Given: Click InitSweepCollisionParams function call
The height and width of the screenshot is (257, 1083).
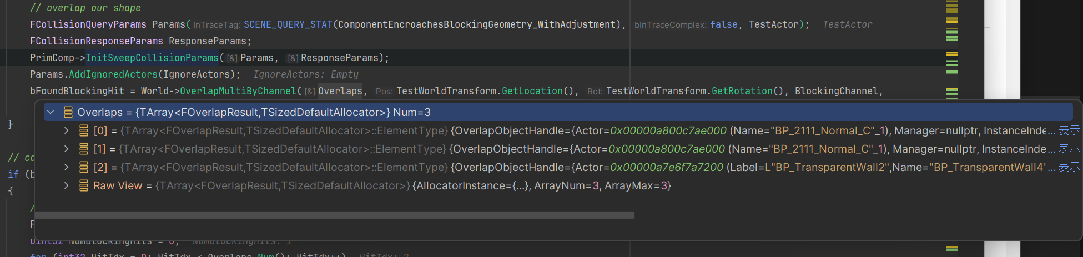Looking at the screenshot, I should (152, 58).
